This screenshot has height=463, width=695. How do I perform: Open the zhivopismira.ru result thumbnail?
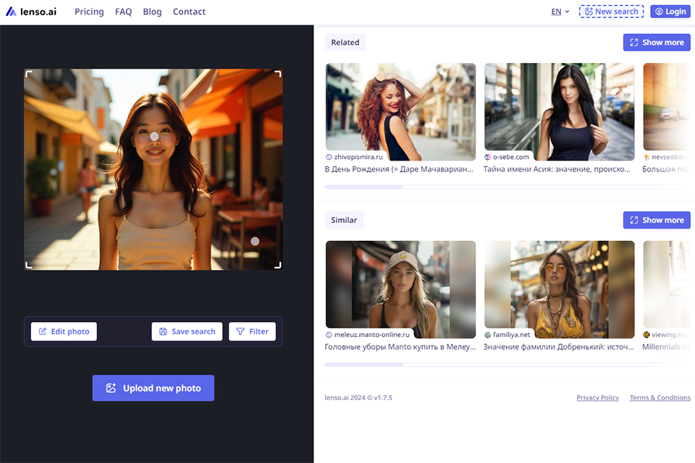(x=400, y=111)
